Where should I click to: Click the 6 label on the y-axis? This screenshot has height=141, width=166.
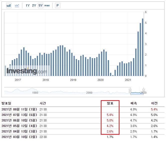146,12
